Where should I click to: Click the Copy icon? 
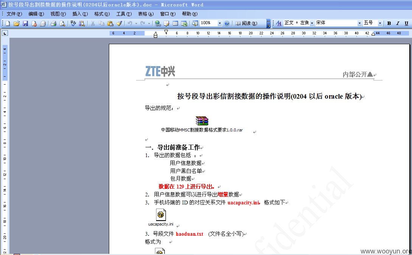(101, 23)
